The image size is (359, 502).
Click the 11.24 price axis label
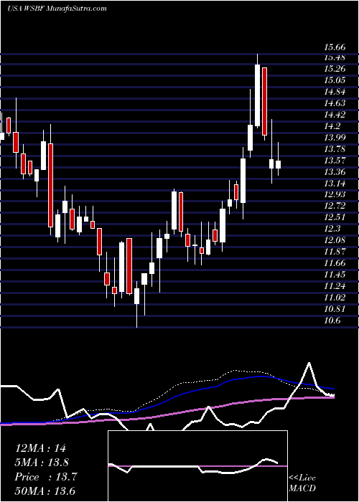click(335, 286)
